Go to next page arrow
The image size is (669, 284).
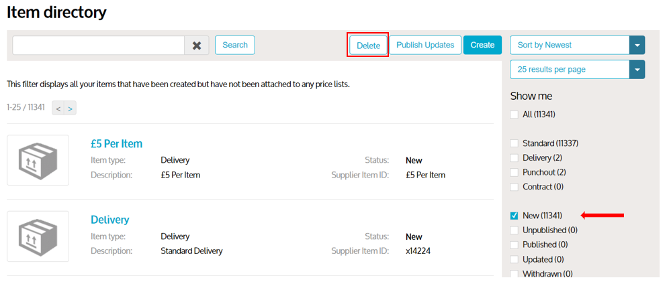point(70,109)
